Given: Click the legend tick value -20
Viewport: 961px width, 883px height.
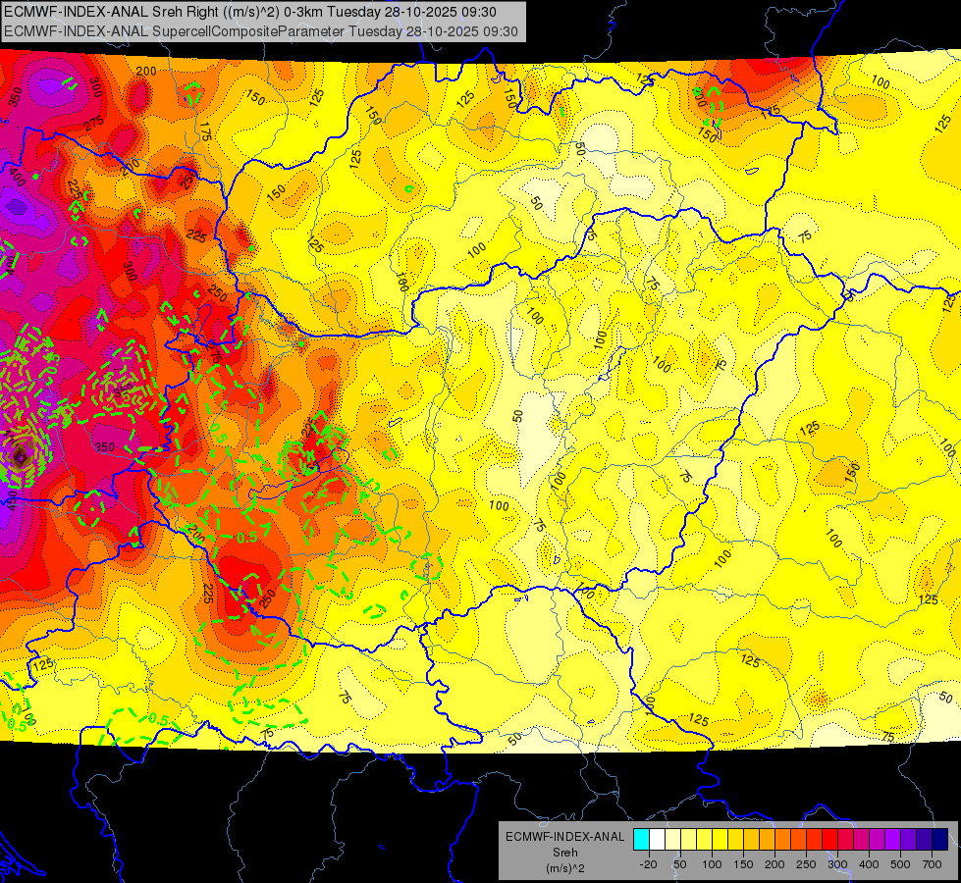Looking at the screenshot, I should [x=648, y=864].
